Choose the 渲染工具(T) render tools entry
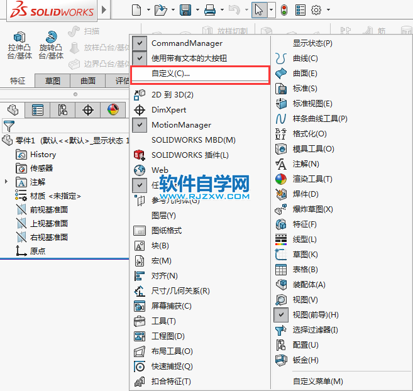Screen dimensions: 413x391 [x=341, y=179]
